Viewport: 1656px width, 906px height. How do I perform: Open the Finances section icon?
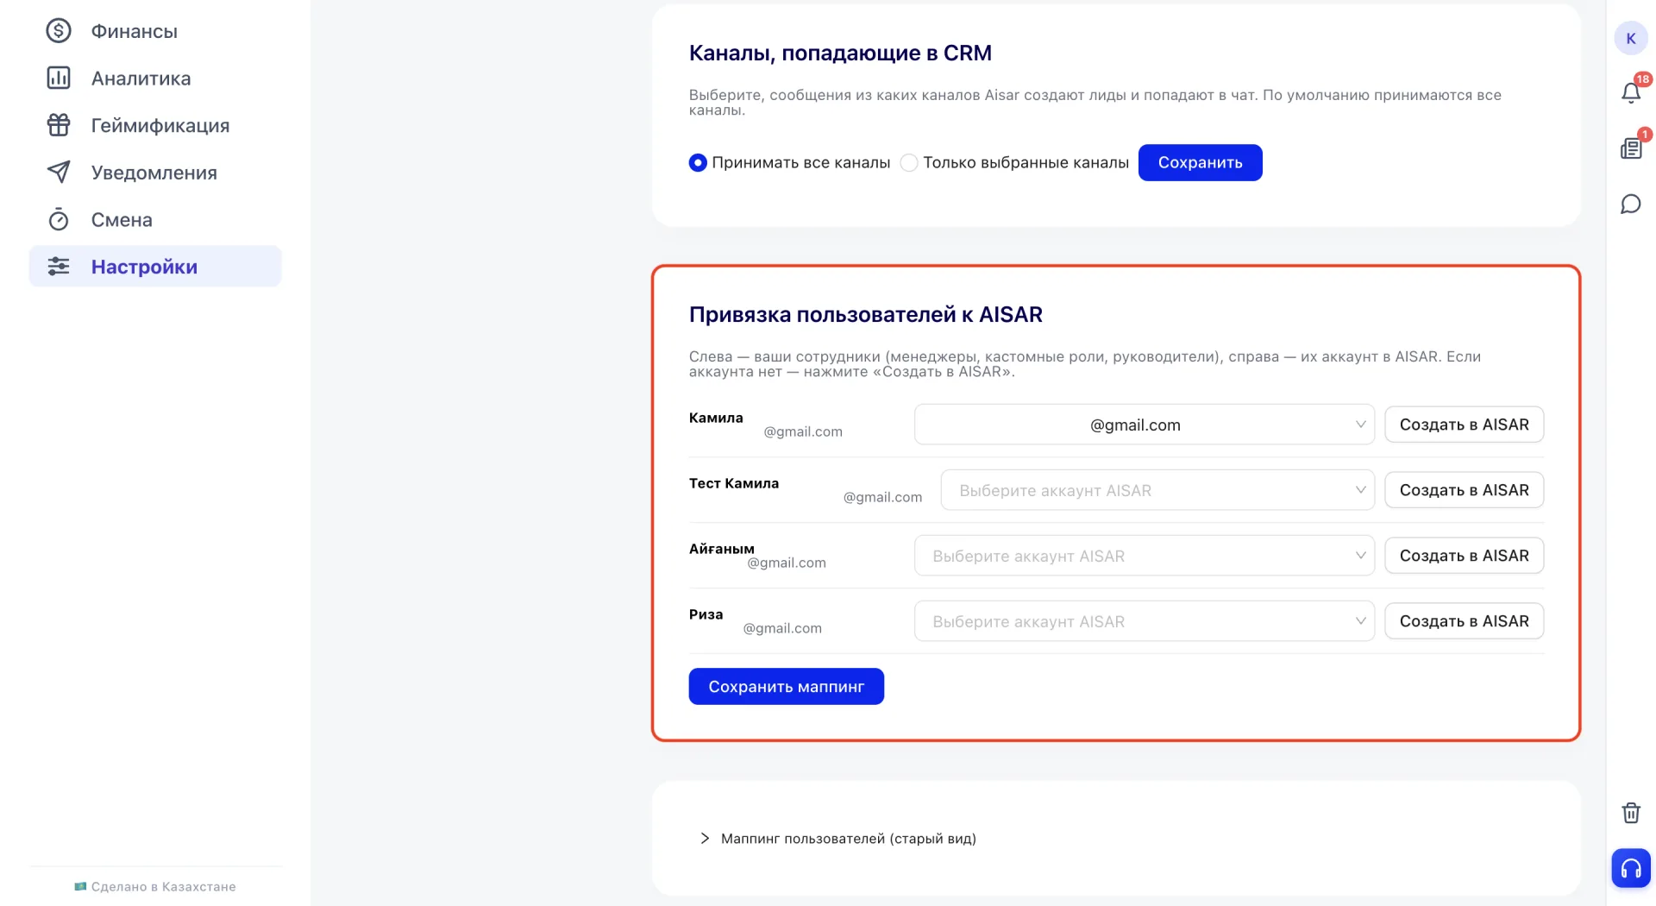(59, 31)
